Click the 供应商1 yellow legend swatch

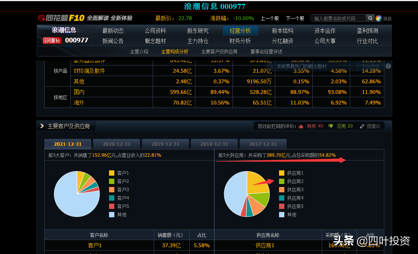[x=282, y=173]
